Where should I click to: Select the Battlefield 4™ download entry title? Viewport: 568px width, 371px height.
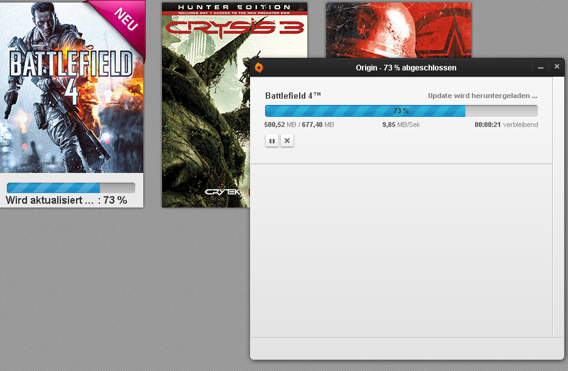(293, 96)
